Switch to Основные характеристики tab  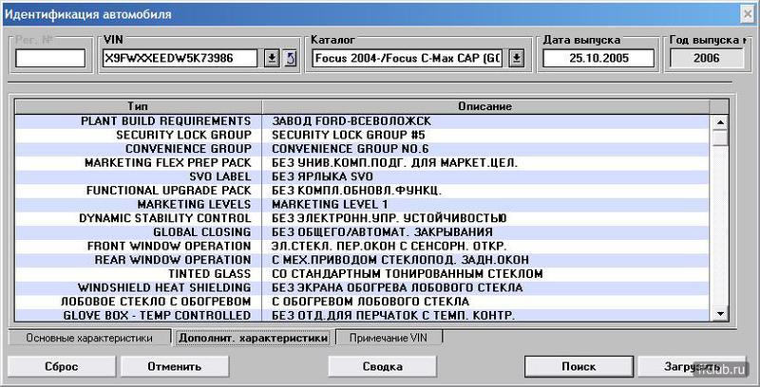(x=89, y=338)
